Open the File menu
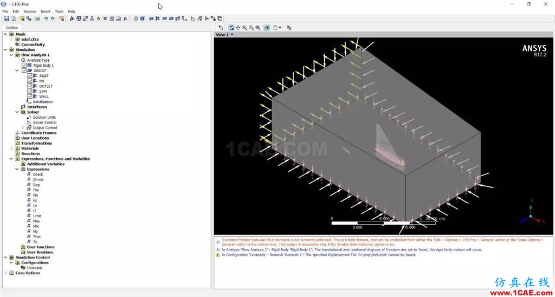555x297 pixels. pyautogui.click(x=5, y=11)
